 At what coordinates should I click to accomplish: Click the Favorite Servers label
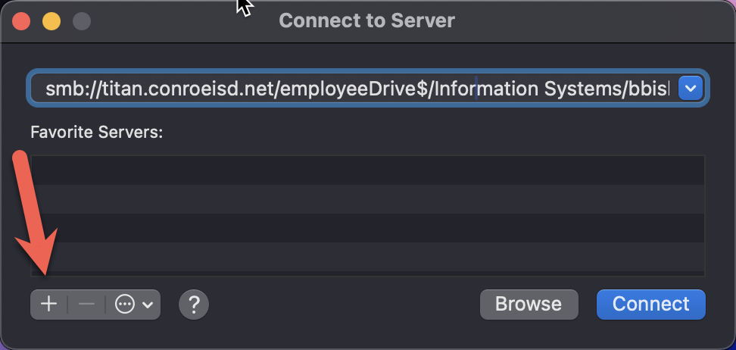coord(97,133)
